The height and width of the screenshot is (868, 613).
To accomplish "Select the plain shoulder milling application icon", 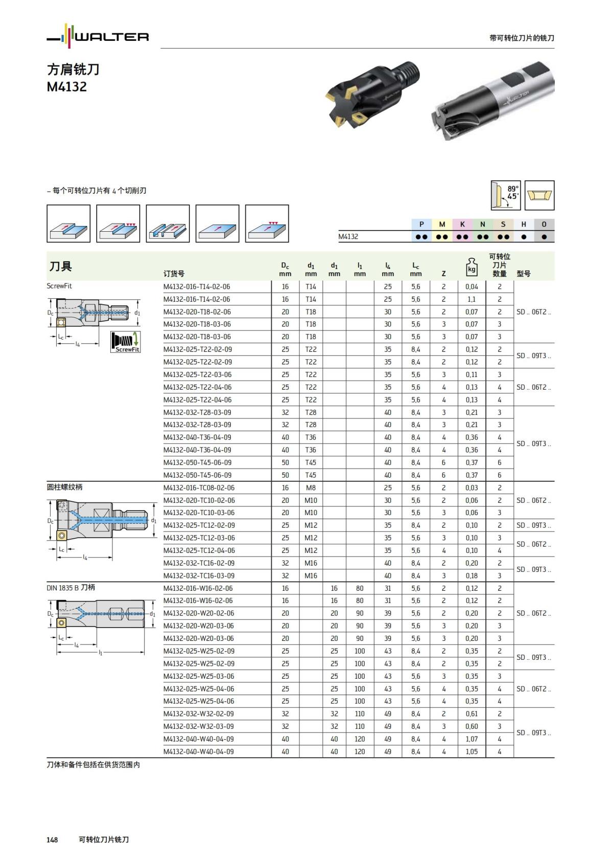I will pos(68,224).
